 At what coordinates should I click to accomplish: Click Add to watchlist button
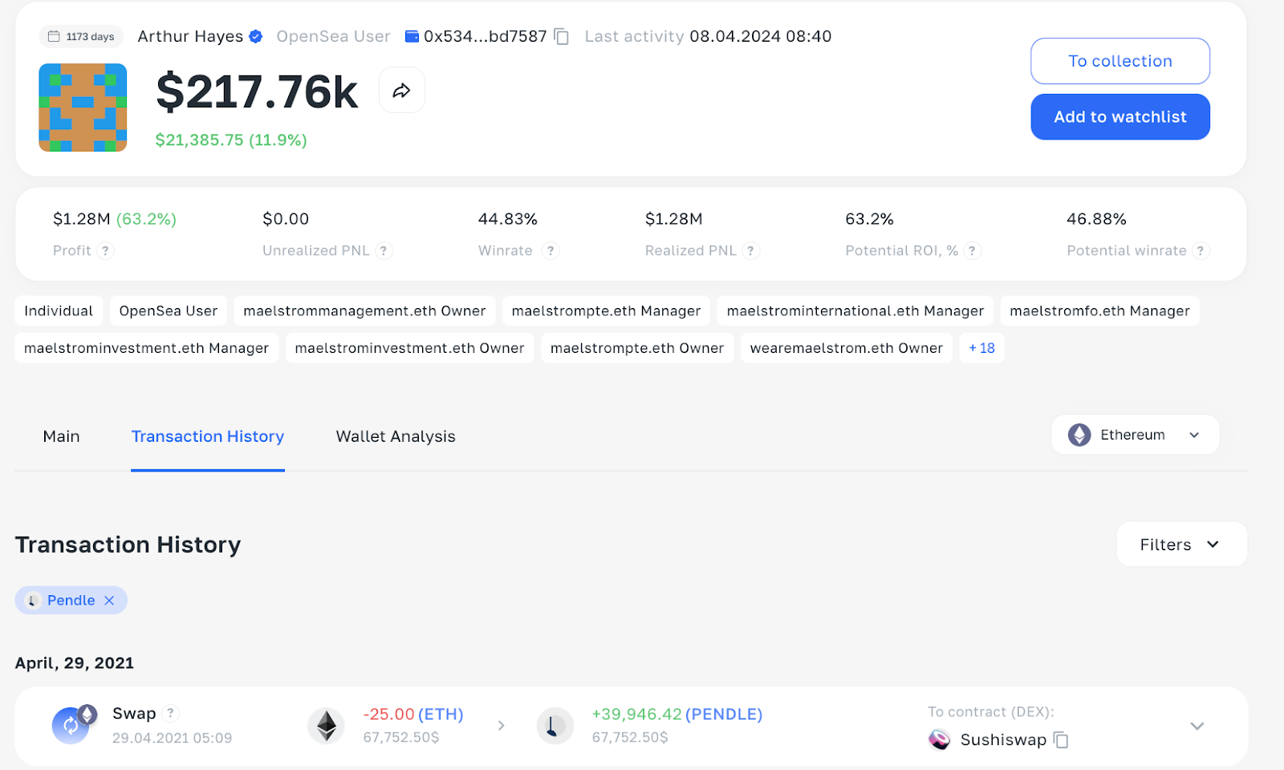1120,117
